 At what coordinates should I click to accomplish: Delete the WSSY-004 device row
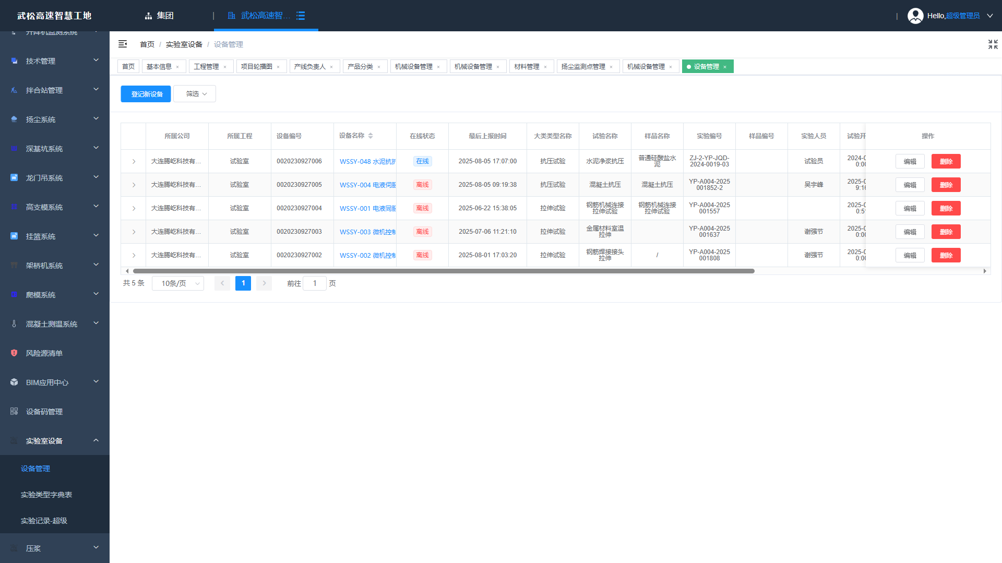tap(946, 185)
